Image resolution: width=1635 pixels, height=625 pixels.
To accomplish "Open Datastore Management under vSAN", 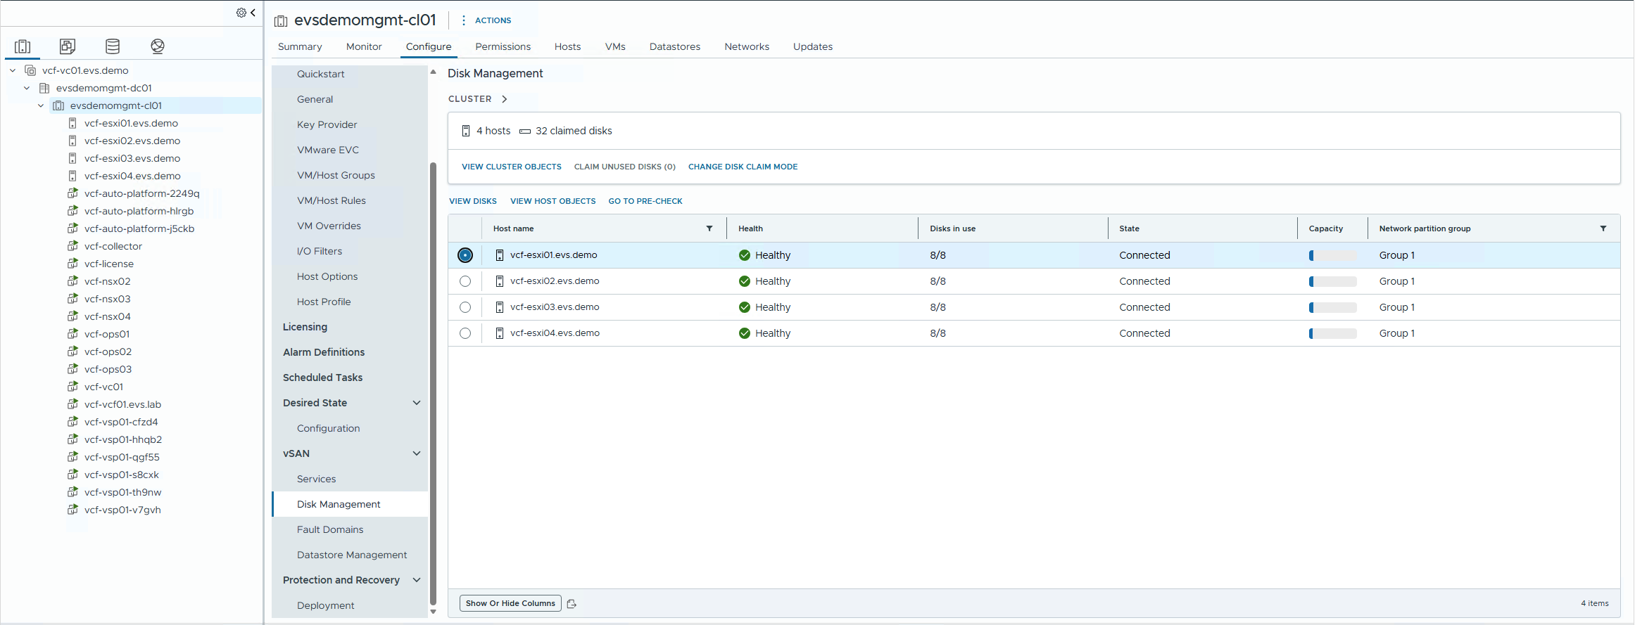I will coord(352,555).
